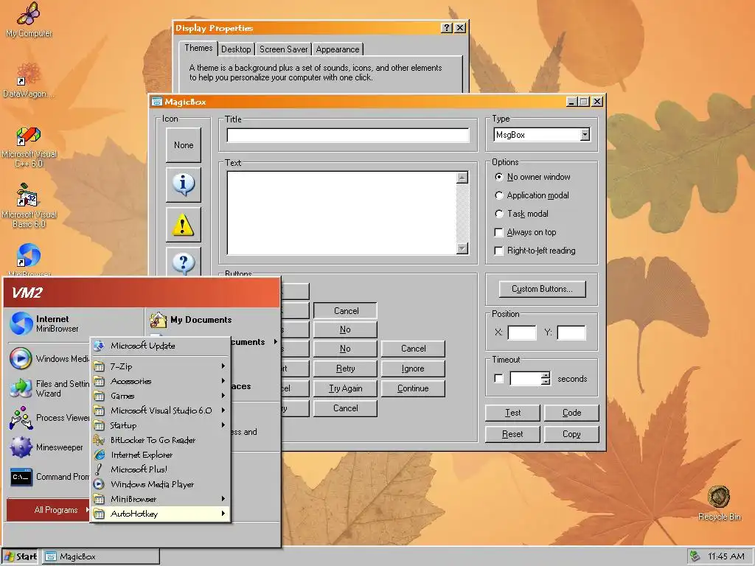Enable the Timeout checkbox
This screenshot has width=755, height=566.
pos(499,379)
